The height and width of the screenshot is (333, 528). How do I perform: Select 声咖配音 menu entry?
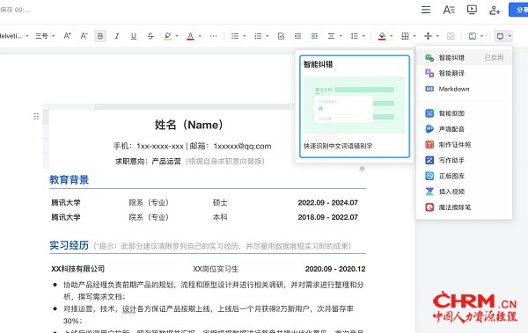[465, 129]
